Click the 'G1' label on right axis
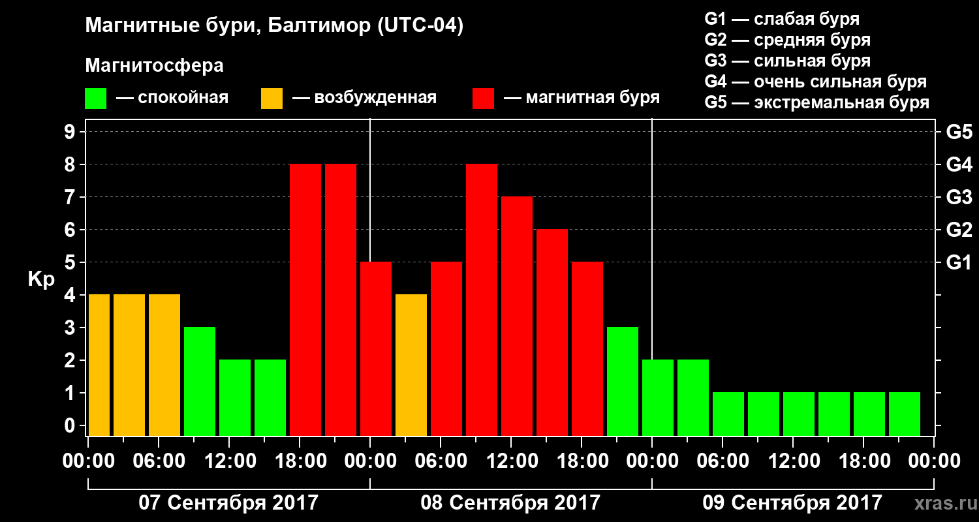 point(959,262)
